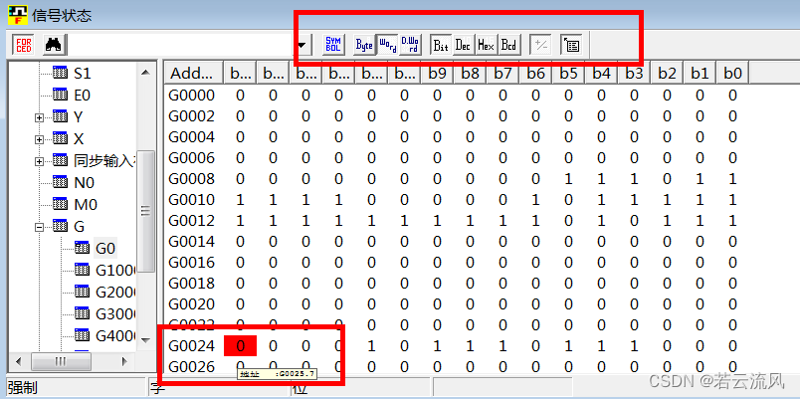Click the tree horizontal scroll-left arrow
800x399 pixels.
point(19,362)
